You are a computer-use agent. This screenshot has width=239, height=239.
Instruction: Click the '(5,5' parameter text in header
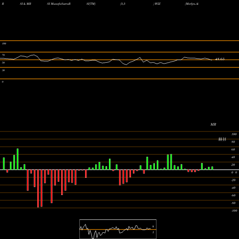(123, 4)
